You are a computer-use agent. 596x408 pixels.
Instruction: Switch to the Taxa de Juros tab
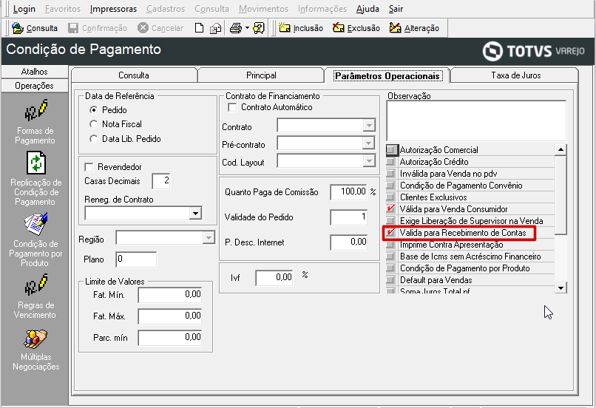click(516, 75)
